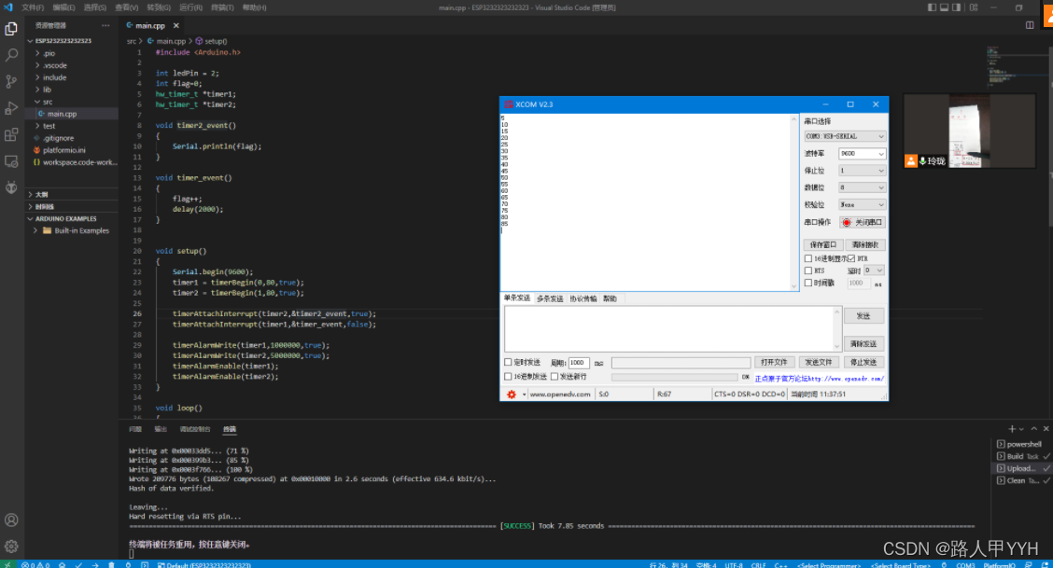1053x568 pixels.
Task: Open the 数据位 data bits dropdown
Action: pyautogui.click(x=863, y=187)
